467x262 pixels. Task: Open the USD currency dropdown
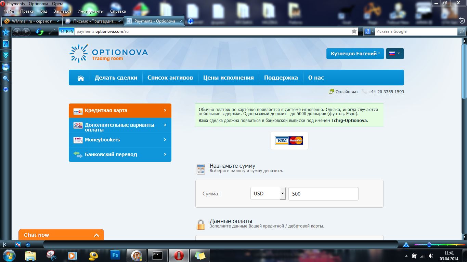pyautogui.click(x=268, y=194)
